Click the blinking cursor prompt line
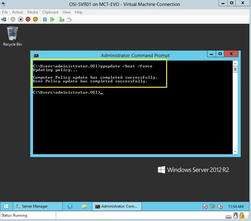The image size is (251, 221). [68, 92]
